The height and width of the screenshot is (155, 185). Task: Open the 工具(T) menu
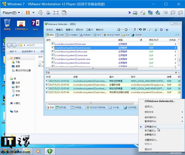[89, 30]
